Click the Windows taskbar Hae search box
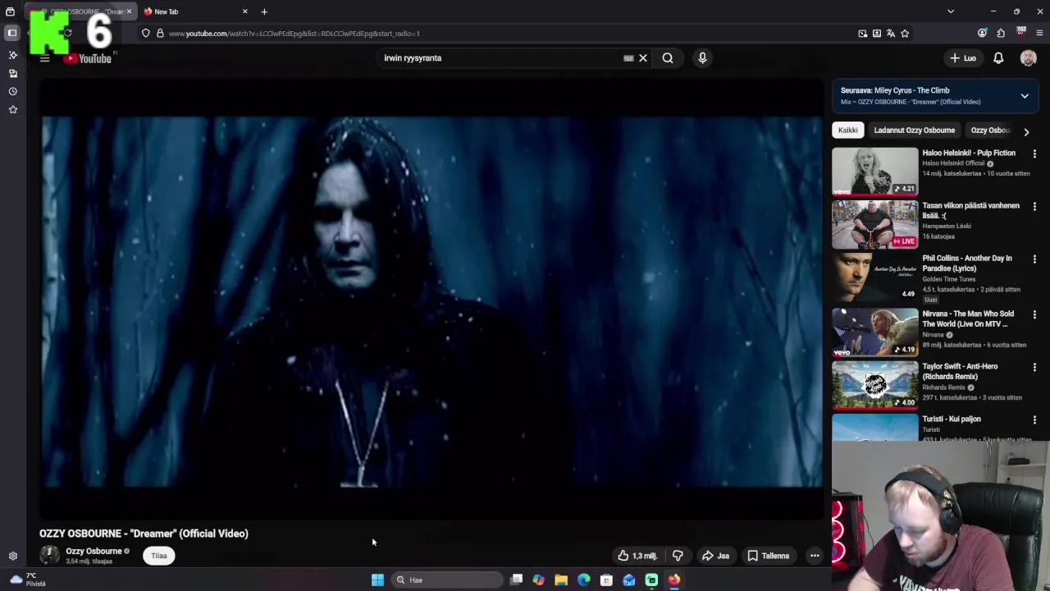The image size is (1050, 591). 447,580
